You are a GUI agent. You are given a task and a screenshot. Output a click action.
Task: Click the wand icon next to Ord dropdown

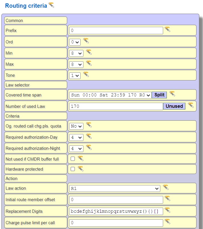[86, 41]
